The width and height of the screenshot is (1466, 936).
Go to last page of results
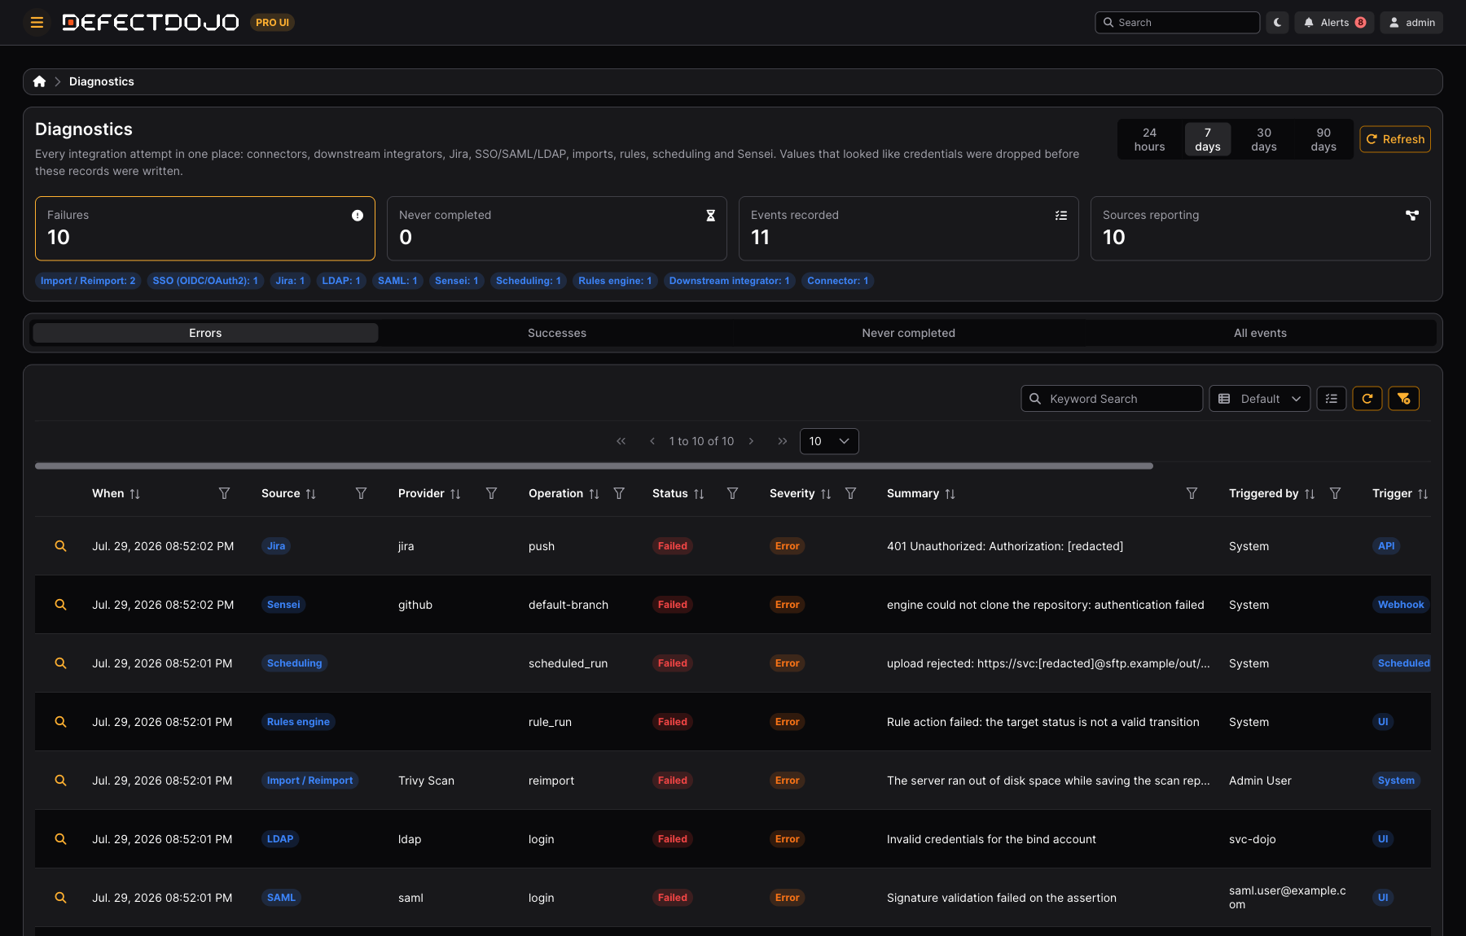click(783, 441)
